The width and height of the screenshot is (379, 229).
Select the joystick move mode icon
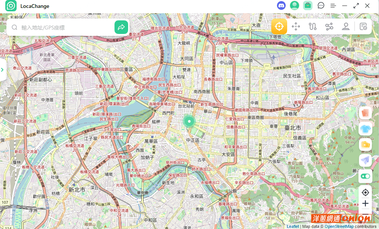click(295, 26)
